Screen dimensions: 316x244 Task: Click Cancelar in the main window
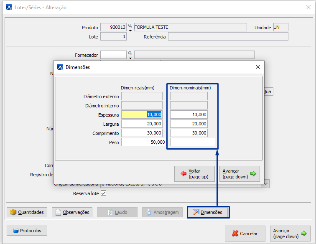pos(245,234)
